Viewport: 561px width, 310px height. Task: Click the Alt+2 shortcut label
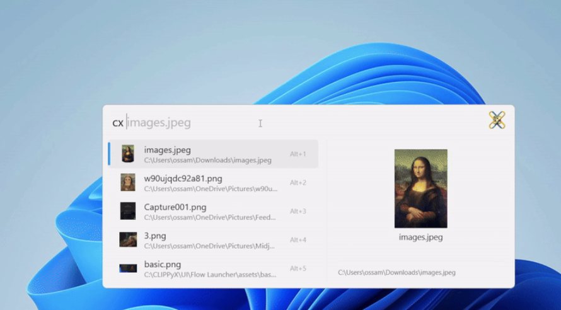[298, 183]
